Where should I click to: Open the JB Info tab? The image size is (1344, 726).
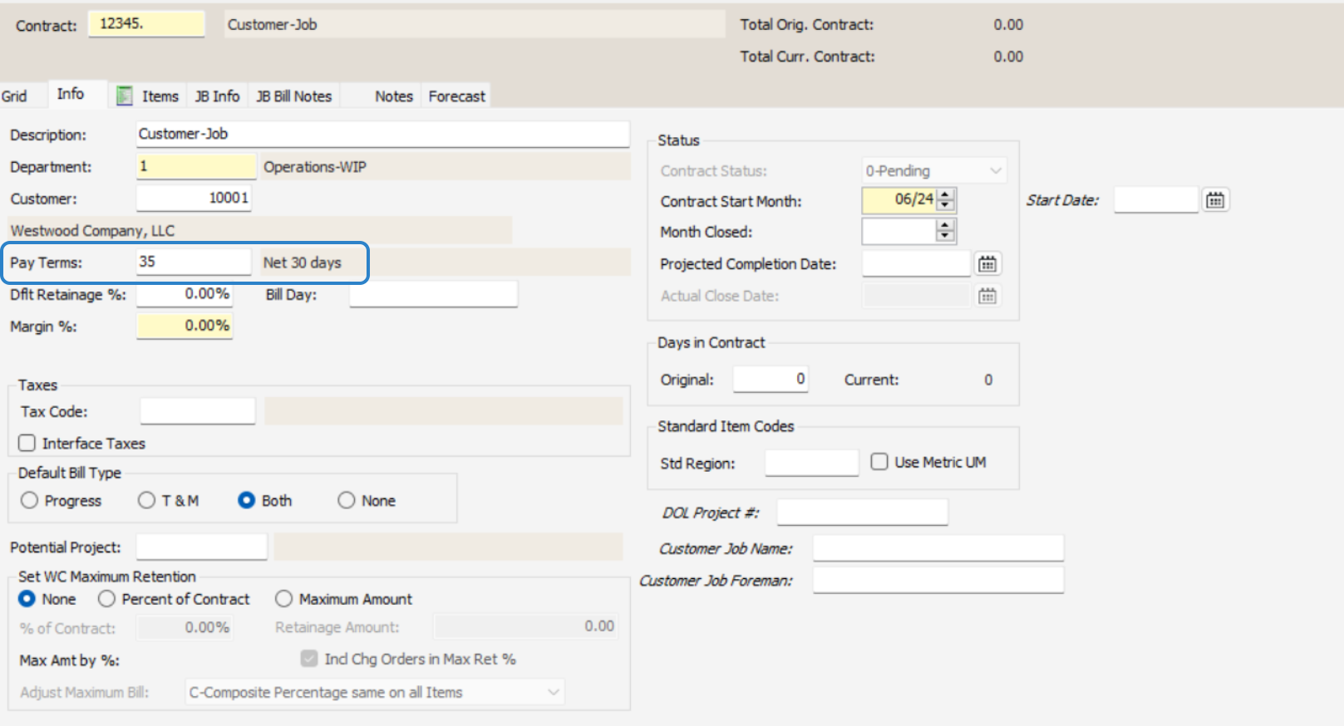(x=217, y=96)
